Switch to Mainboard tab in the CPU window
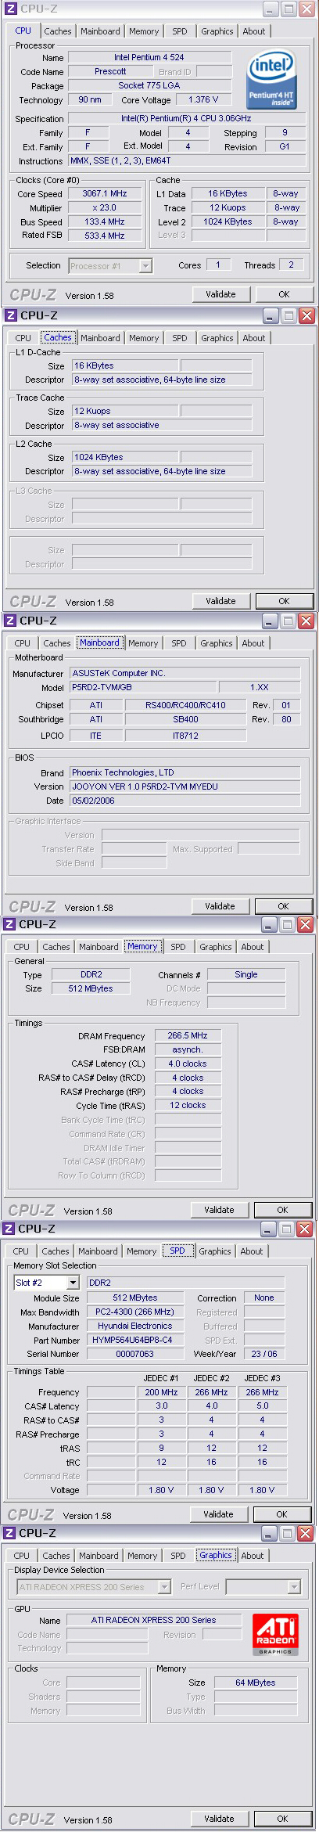This screenshot has height=1832, width=319. (100, 31)
